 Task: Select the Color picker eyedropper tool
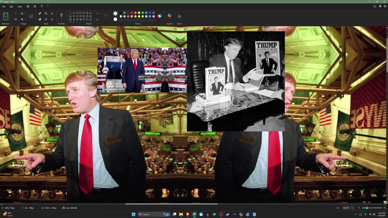pos(46,19)
